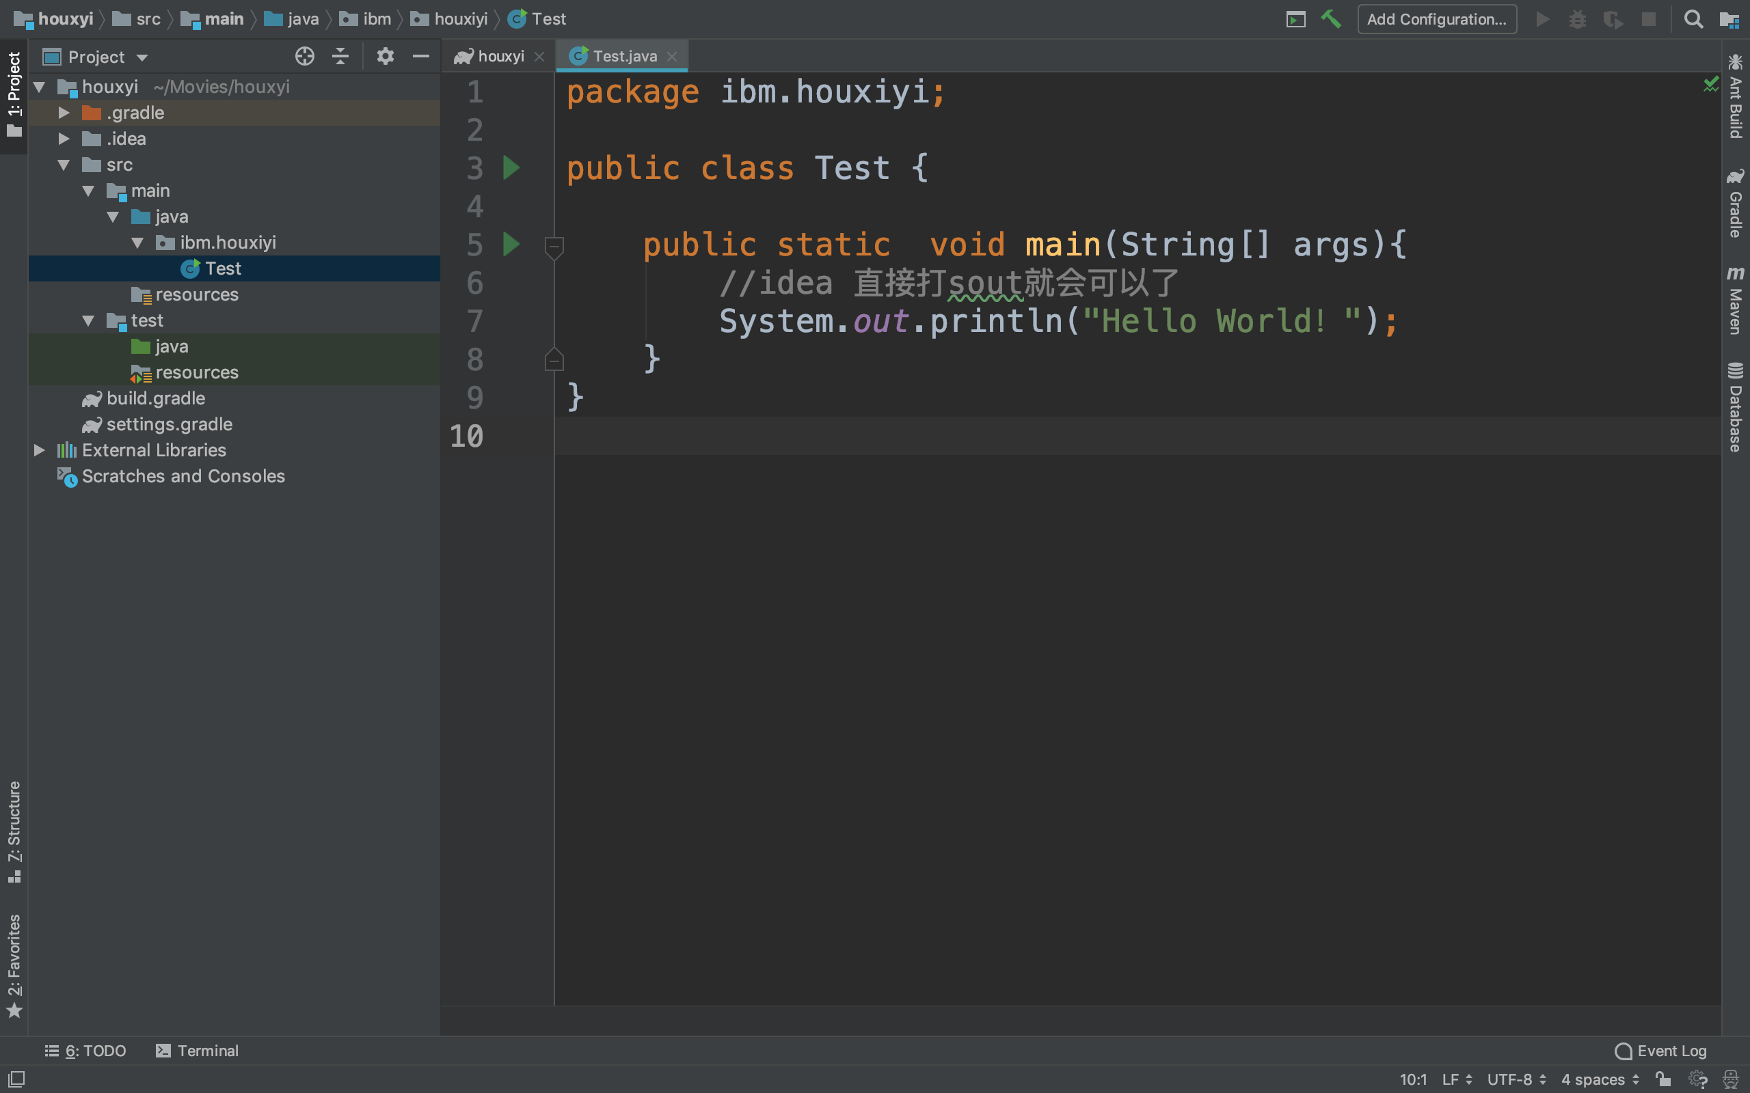Click the run gutter arrow next to class Test

click(x=511, y=168)
